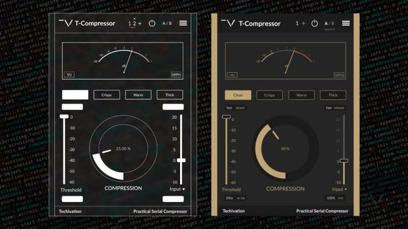Switch to VU meter view in white plugin
The height and width of the screenshot is (229, 408).
click(x=69, y=75)
